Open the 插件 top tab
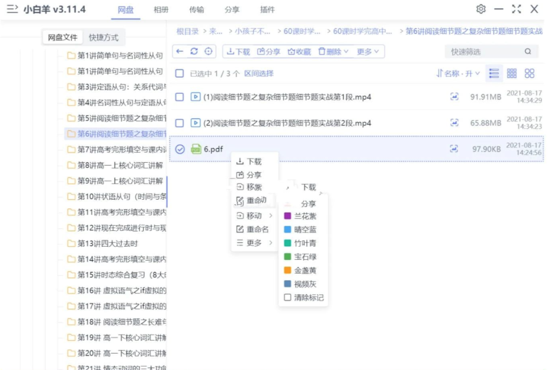554x370 pixels. pyautogui.click(x=267, y=10)
